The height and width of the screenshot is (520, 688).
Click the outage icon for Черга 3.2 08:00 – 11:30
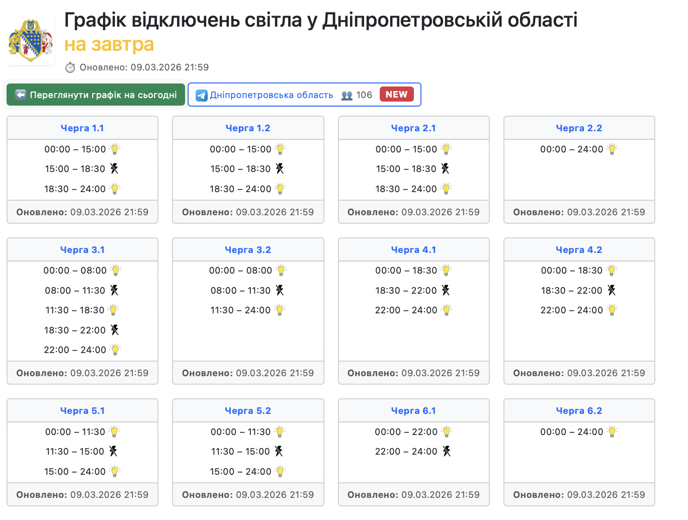click(280, 291)
